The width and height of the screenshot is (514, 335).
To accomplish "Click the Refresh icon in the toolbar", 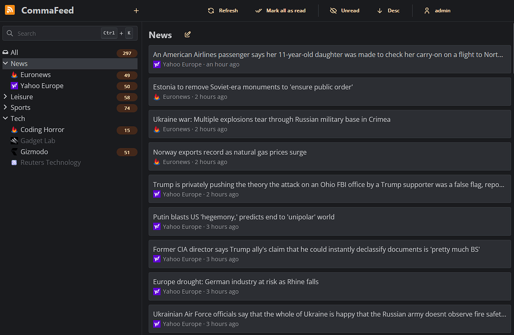I will 211,10.
